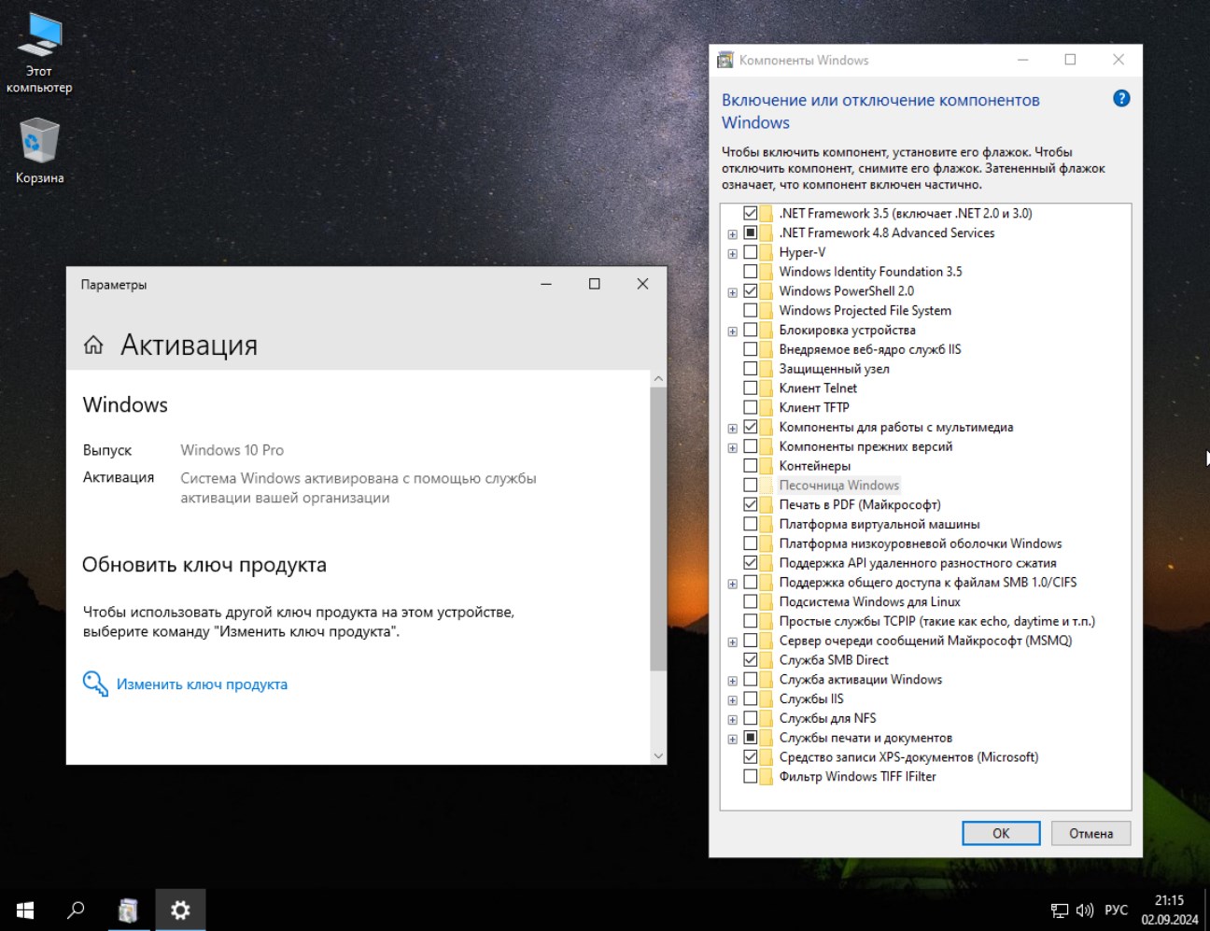This screenshot has height=931, width=1210.
Task: Click the change product key link
Action: 202,684
